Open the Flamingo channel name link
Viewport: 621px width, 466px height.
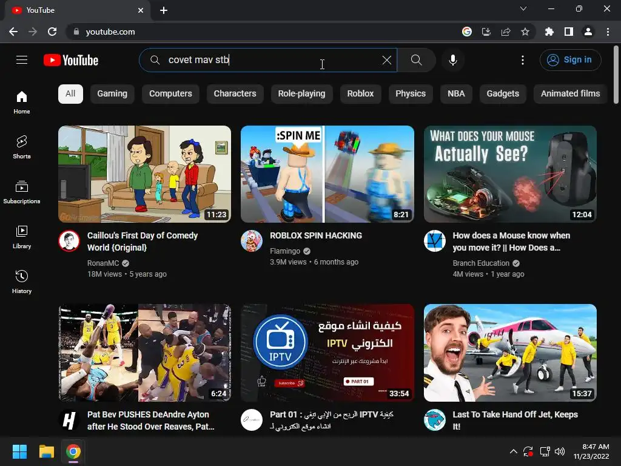pos(285,251)
